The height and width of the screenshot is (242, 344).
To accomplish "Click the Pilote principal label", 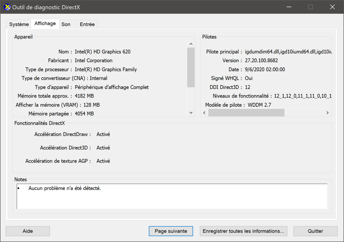I will (x=224, y=52).
